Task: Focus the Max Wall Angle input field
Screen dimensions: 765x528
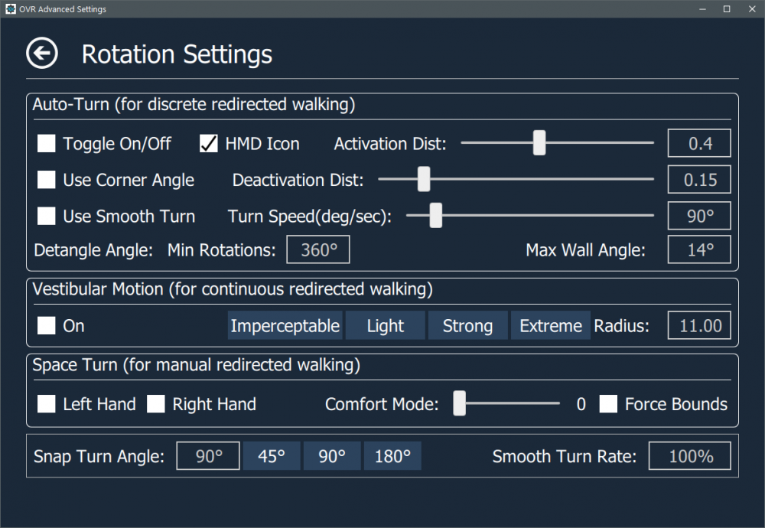Action: click(x=699, y=250)
